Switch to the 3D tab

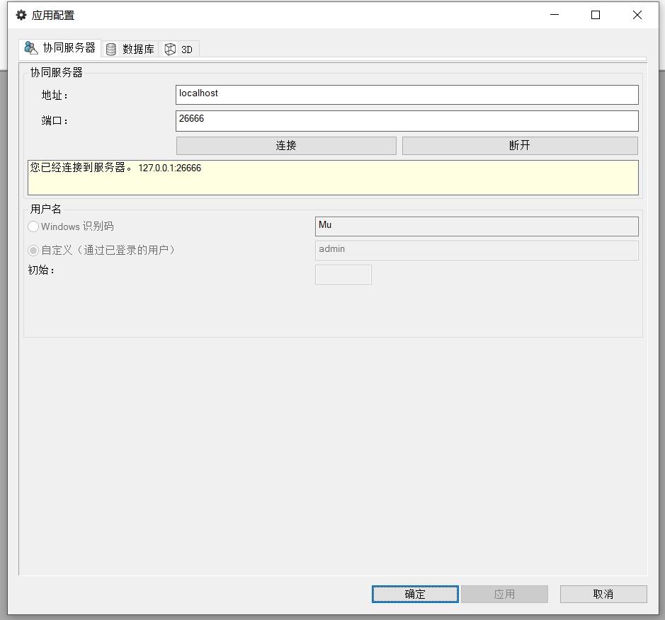178,49
